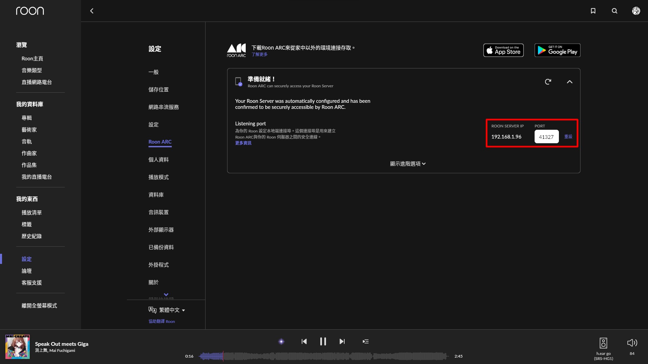Open 專輯 in sidebar
Screen dimensions: 648x364
(x=27, y=118)
